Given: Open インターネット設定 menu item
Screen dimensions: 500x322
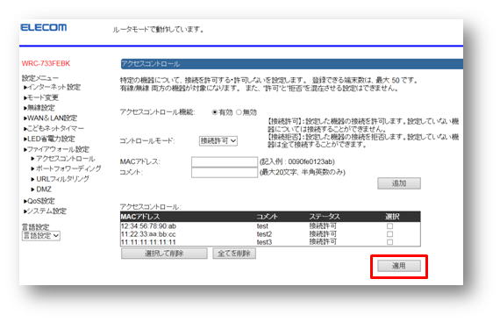Looking at the screenshot, I should (x=53, y=87).
